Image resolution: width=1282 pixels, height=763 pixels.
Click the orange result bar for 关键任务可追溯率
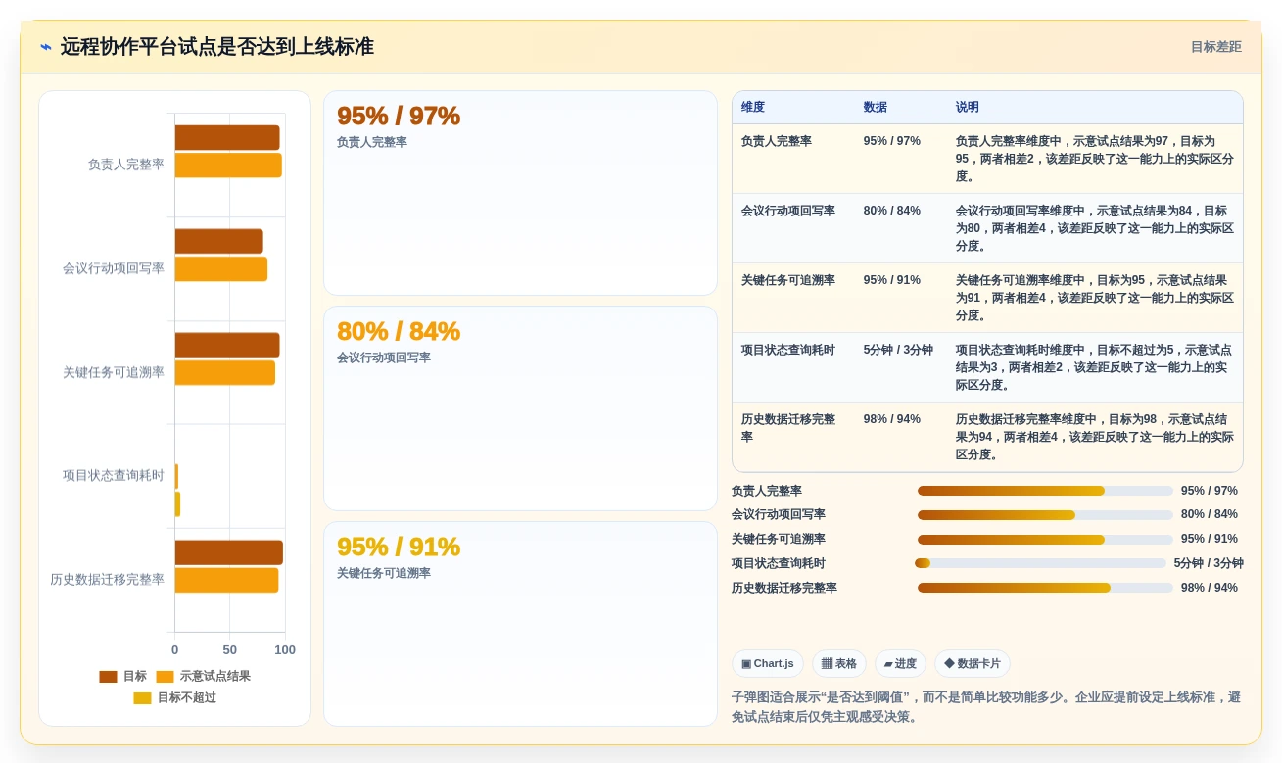[x=225, y=373]
